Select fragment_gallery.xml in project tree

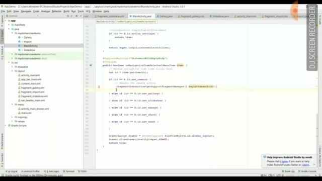pyautogui.click(x=32, y=88)
